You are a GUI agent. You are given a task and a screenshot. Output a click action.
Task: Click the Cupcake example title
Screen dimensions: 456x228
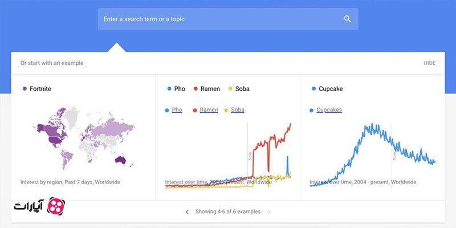[x=331, y=89]
